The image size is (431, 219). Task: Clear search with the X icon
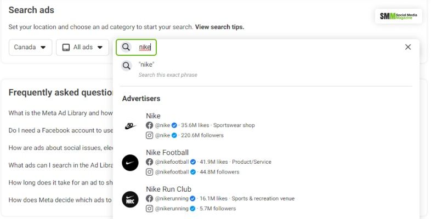pyautogui.click(x=408, y=47)
